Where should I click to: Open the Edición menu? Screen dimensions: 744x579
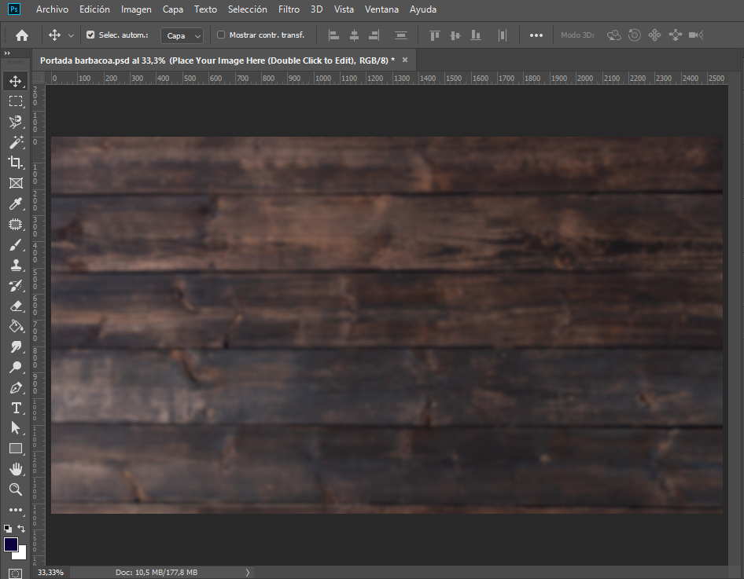94,9
